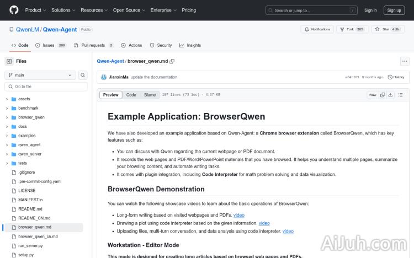Open the Product menu dropdown
The image size is (414, 258).
click(x=35, y=10)
